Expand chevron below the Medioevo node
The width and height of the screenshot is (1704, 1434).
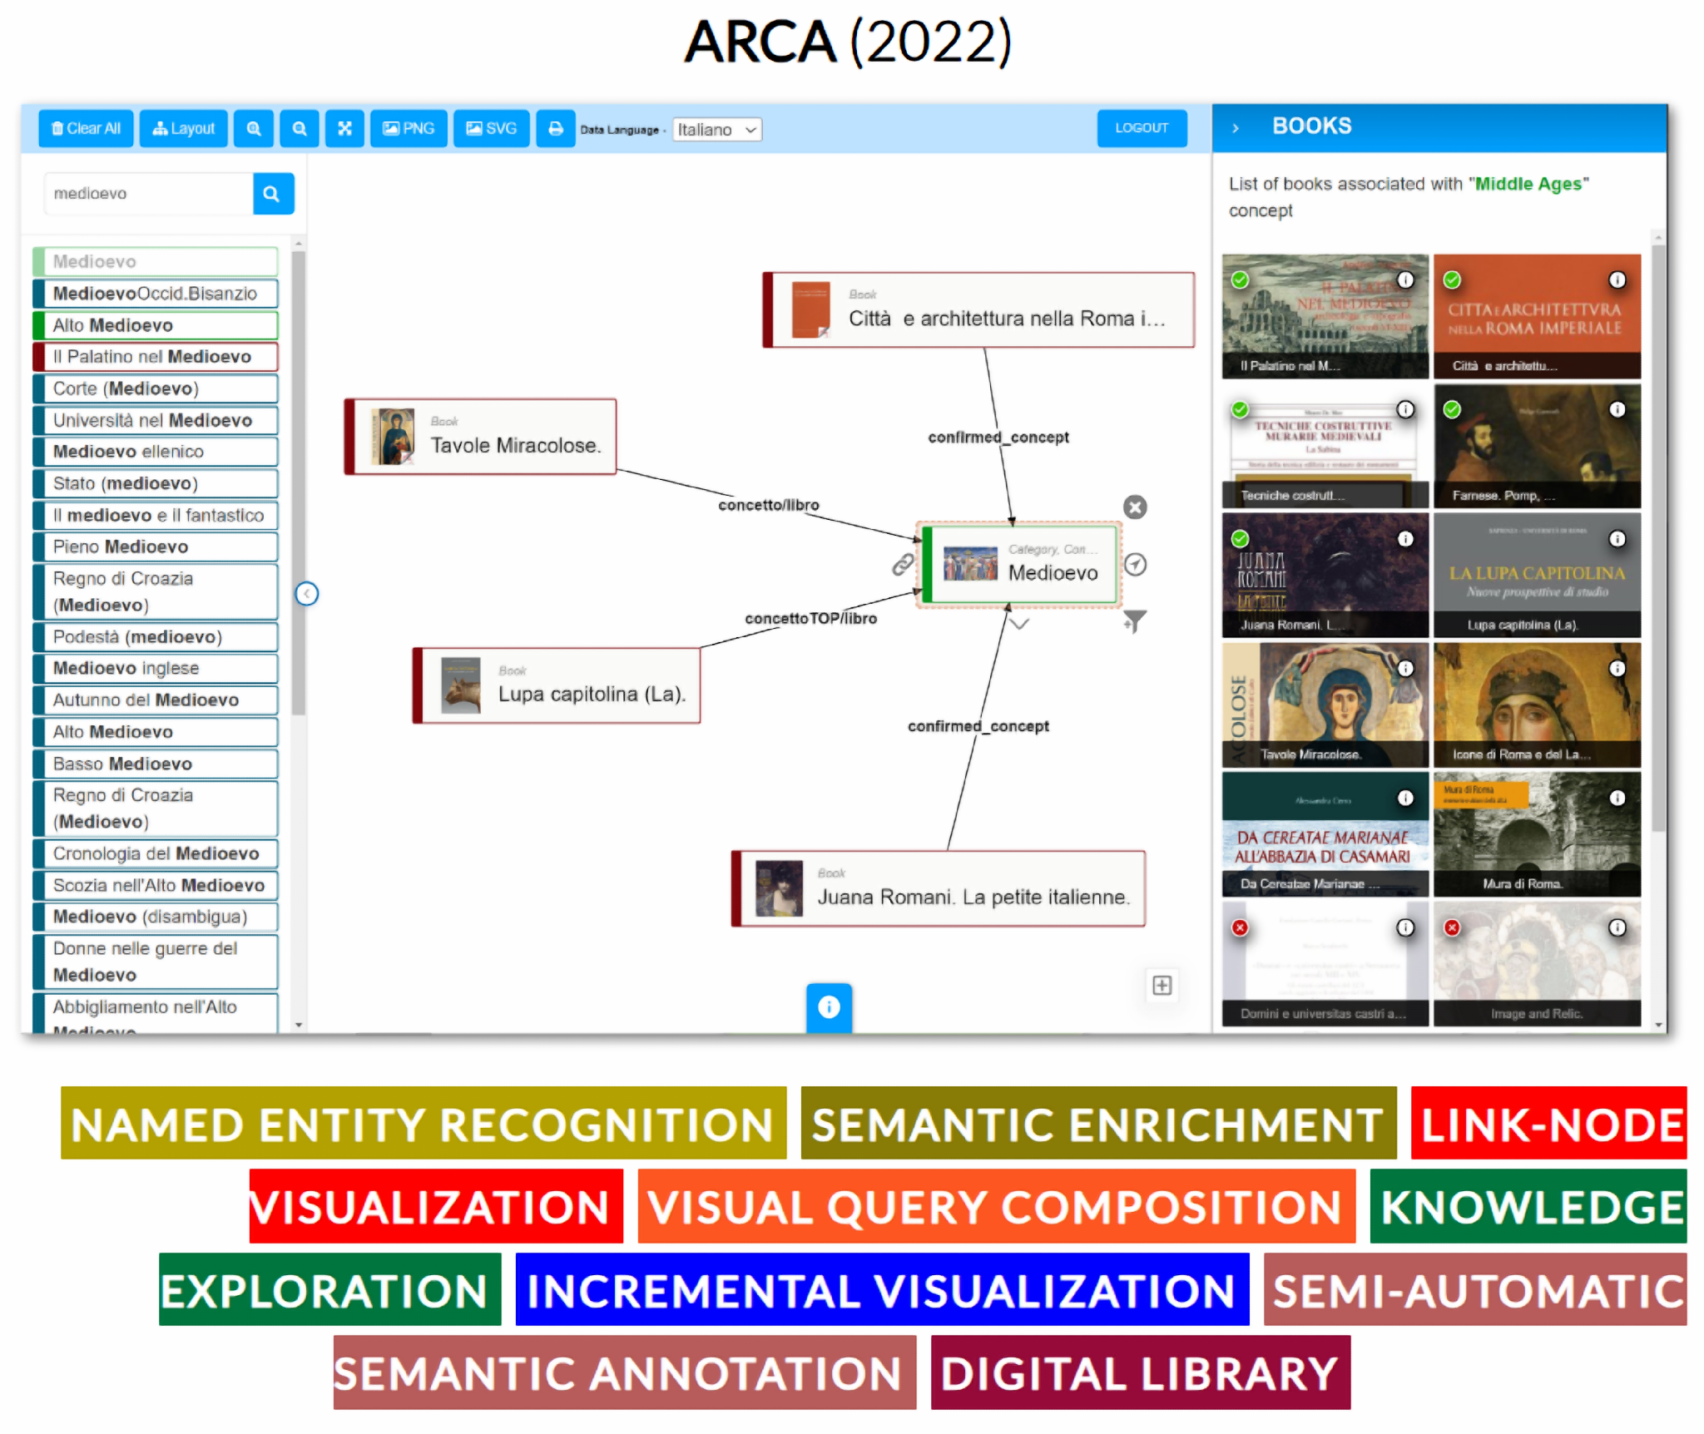[x=1019, y=624]
